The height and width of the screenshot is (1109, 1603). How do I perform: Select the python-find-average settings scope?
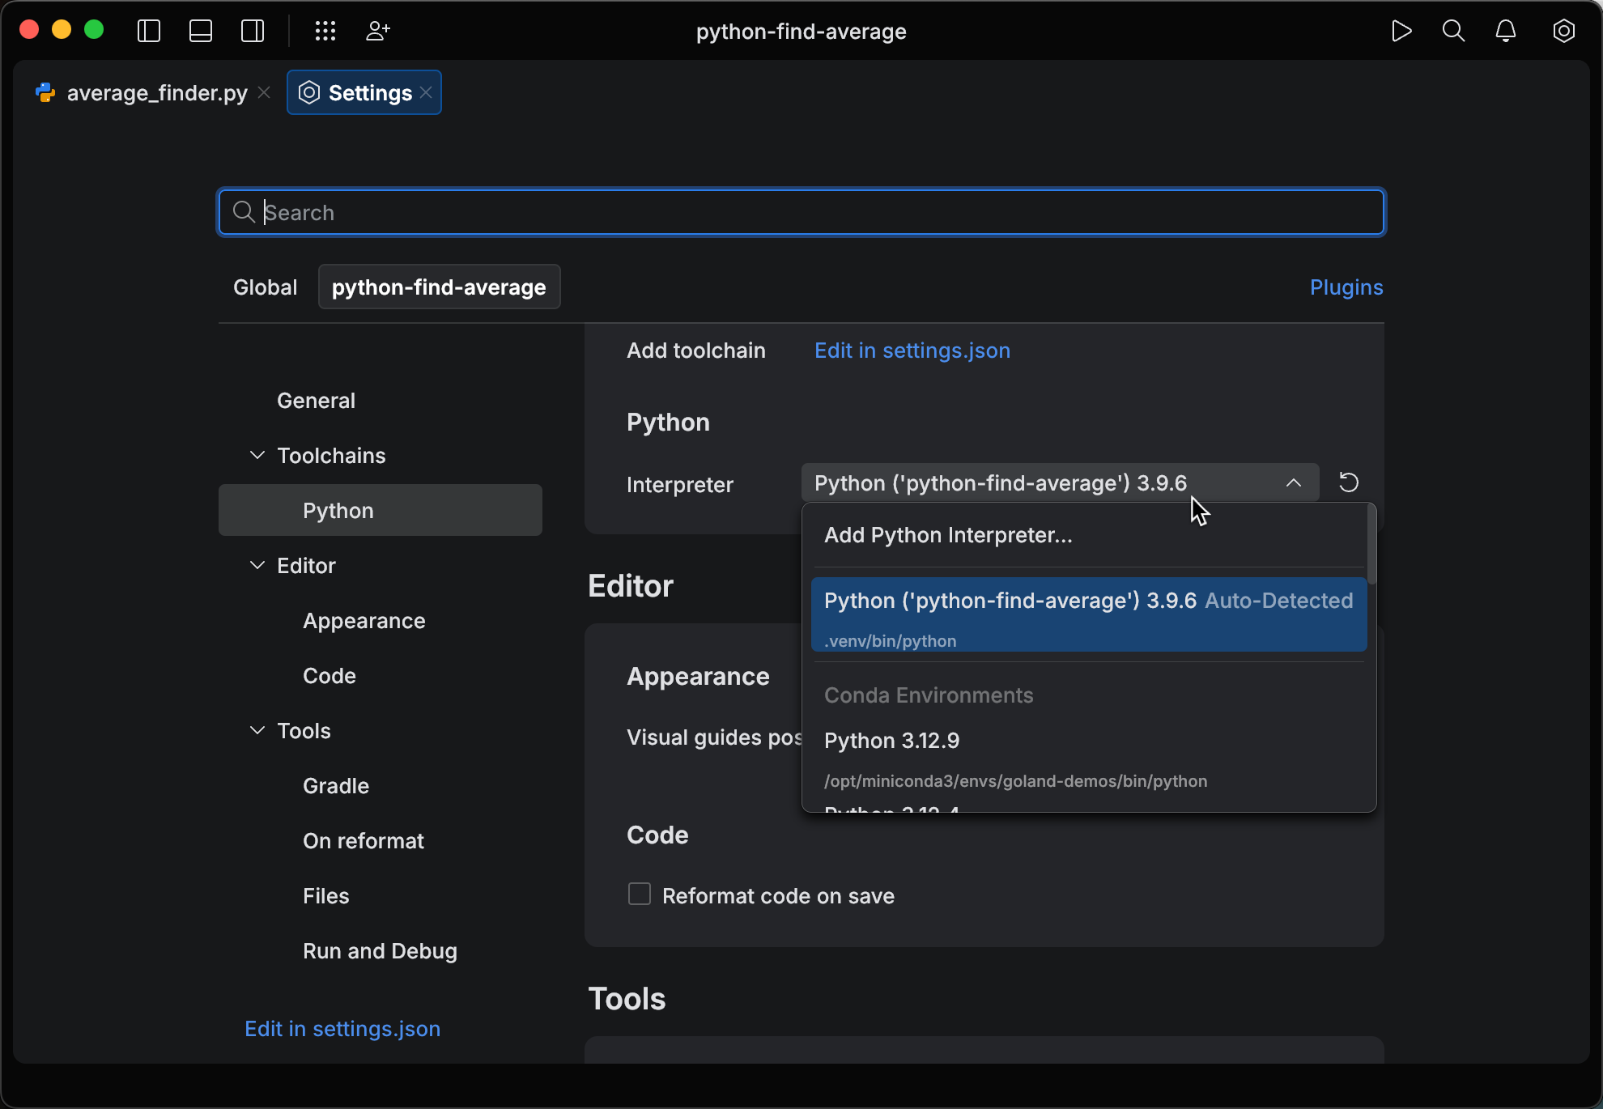(x=439, y=287)
